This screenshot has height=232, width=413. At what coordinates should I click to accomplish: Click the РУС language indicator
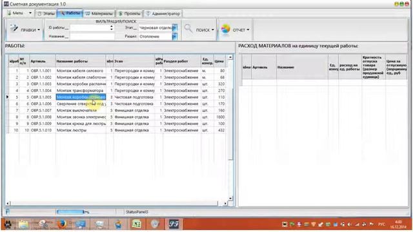click(381, 224)
